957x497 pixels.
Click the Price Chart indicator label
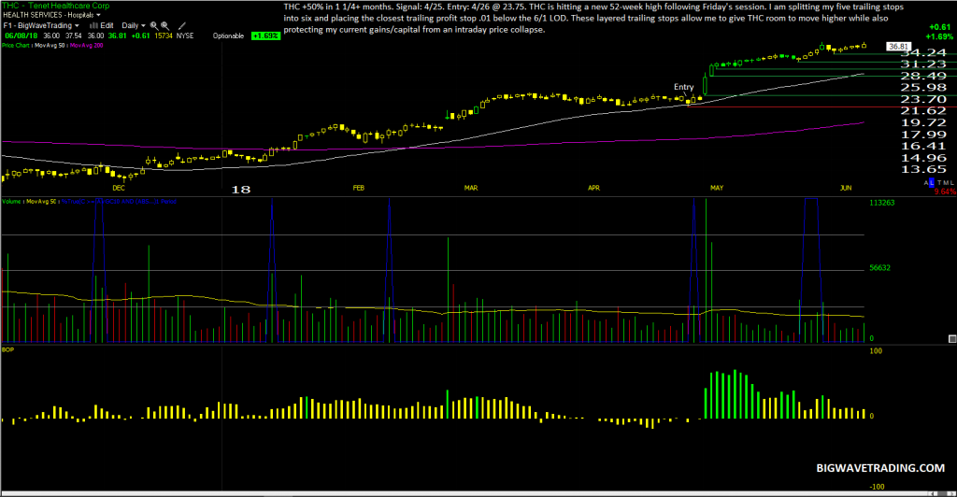click(15, 45)
